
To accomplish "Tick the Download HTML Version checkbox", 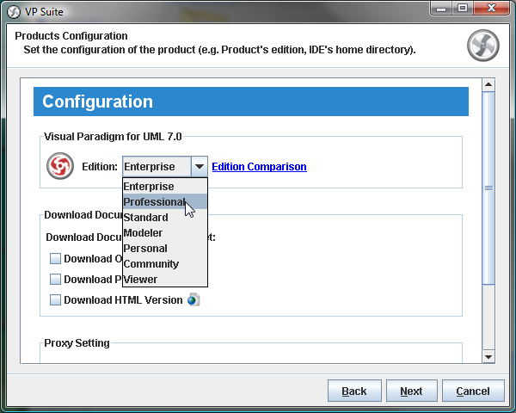I will coord(55,300).
